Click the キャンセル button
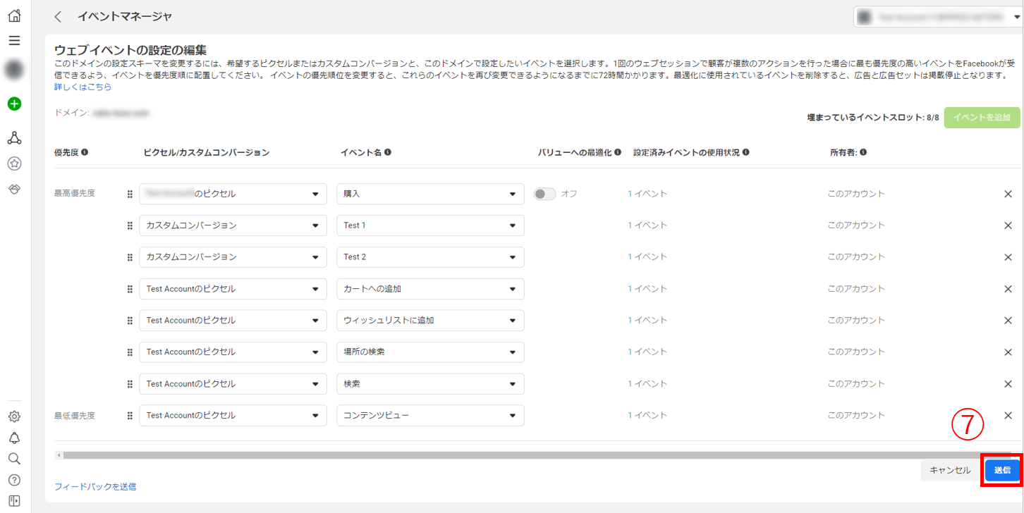Image resolution: width=1024 pixels, height=513 pixels. click(950, 470)
